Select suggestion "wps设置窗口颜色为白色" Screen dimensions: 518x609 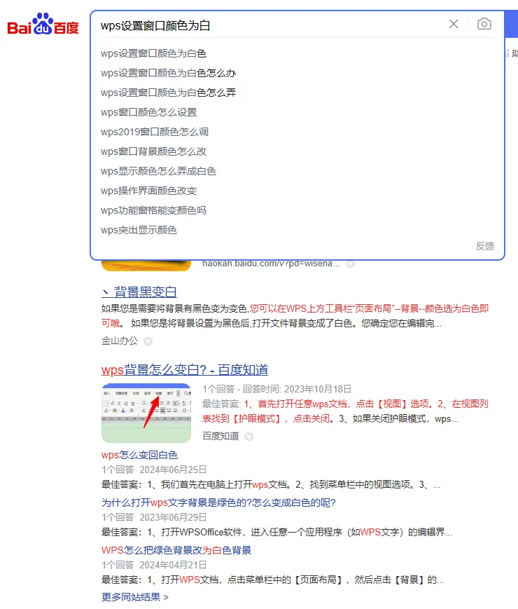(153, 53)
